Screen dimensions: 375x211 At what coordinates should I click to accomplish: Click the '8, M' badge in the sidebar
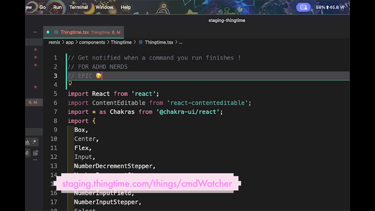point(33,102)
